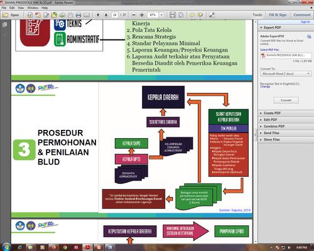
Task: Click the volume speaker tray icon
Action: click(290, 248)
